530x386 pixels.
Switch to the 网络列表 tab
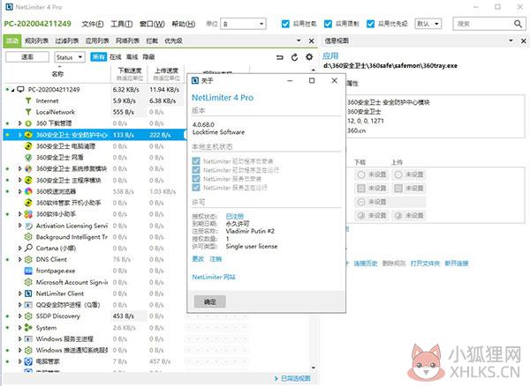127,41
